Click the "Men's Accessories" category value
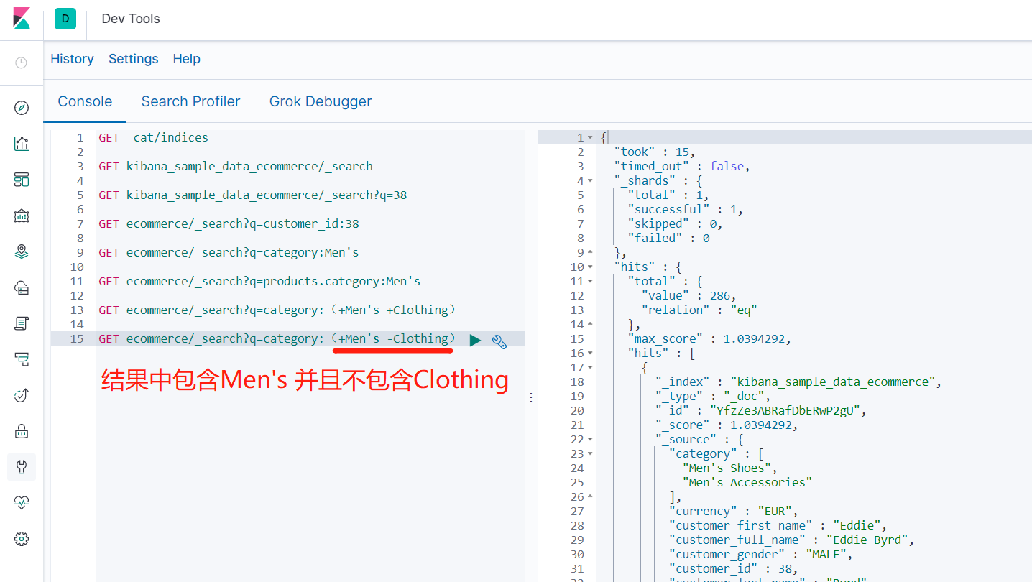Screen dimensions: 1032x582 [x=747, y=482]
